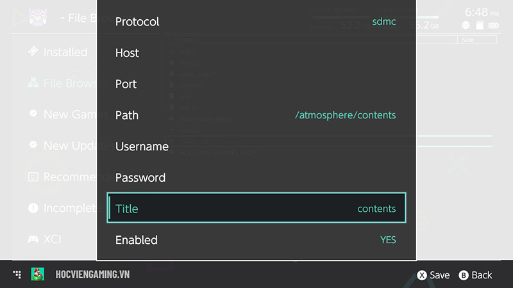Edit the Path /atmosphere/contents field
This screenshot has width=513, height=288.
pos(256,115)
